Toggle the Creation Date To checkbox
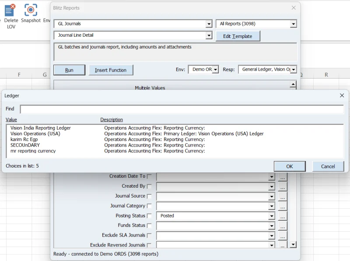This screenshot has height=261, width=350. pyautogui.click(x=149, y=176)
